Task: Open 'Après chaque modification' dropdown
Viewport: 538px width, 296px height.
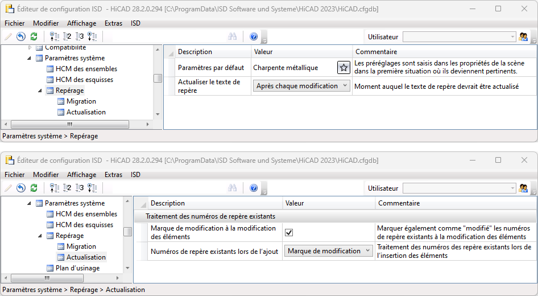Action: [x=301, y=86]
